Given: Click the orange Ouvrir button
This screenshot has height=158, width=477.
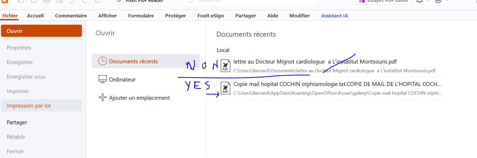Looking at the screenshot, I should tap(41, 31).
